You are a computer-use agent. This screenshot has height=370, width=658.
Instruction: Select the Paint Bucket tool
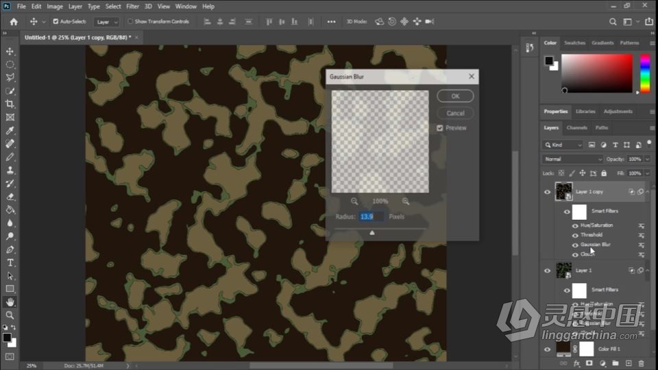click(10, 210)
